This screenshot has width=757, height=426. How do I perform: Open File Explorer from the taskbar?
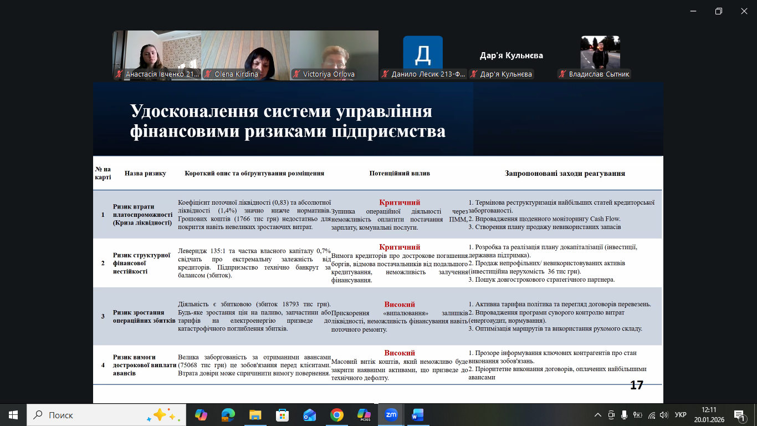[x=255, y=414]
